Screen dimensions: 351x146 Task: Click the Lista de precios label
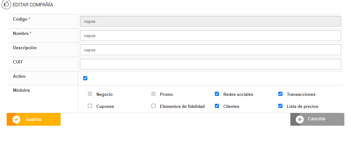click(x=302, y=107)
